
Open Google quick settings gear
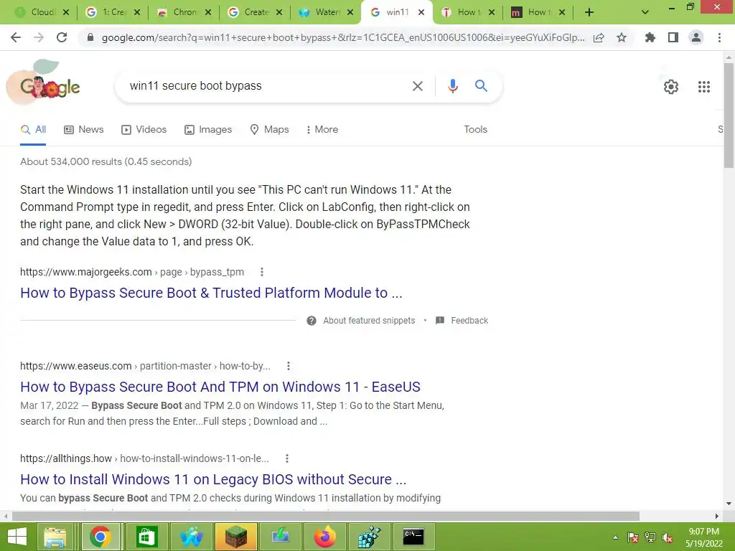point(671,87)
